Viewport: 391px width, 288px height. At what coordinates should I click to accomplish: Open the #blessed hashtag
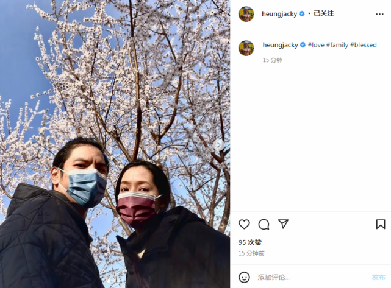tap(364, 45)
